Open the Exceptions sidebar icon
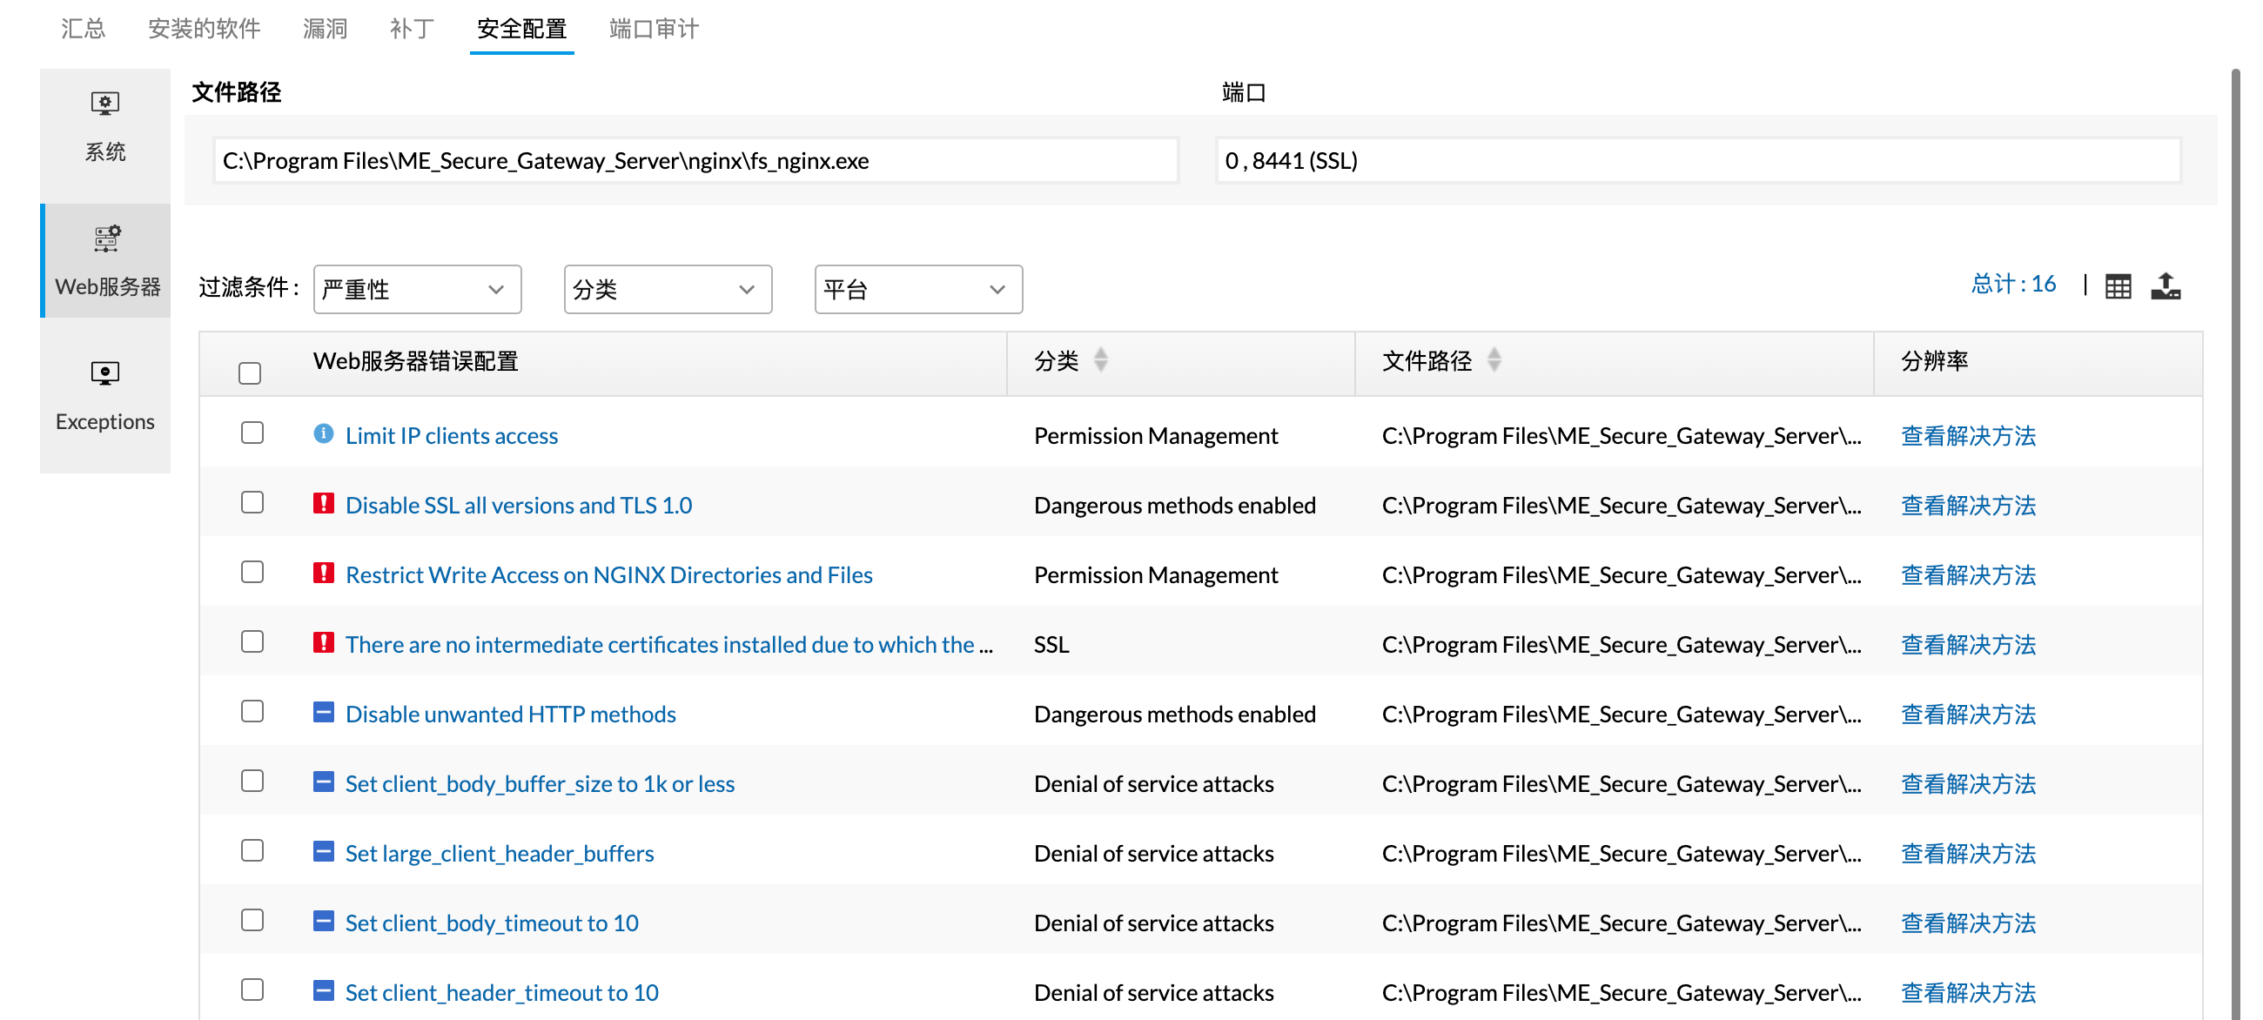2263x1020 pixels. pyautogui.click(x=104, y=373)
